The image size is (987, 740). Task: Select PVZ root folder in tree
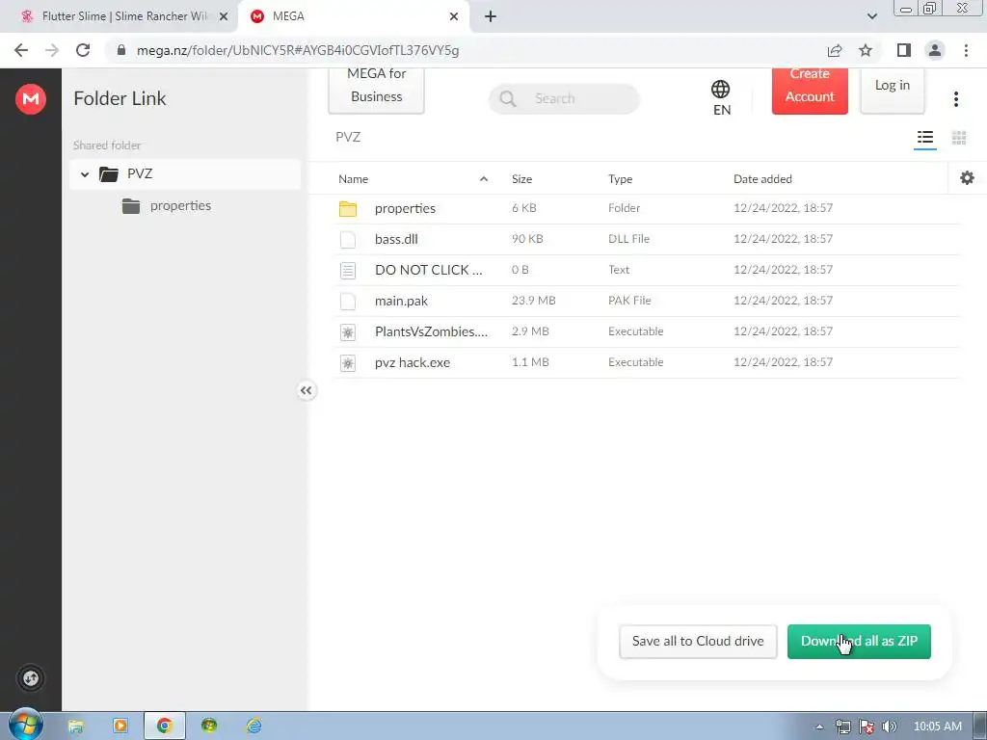pyautogui.click(x=140, y=173)
